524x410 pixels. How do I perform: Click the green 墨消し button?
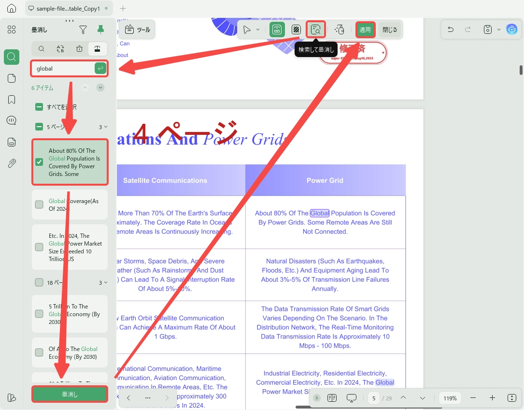[x=70, y=394]
